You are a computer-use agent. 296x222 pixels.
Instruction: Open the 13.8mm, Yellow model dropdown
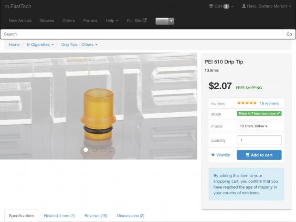point(254,126)
